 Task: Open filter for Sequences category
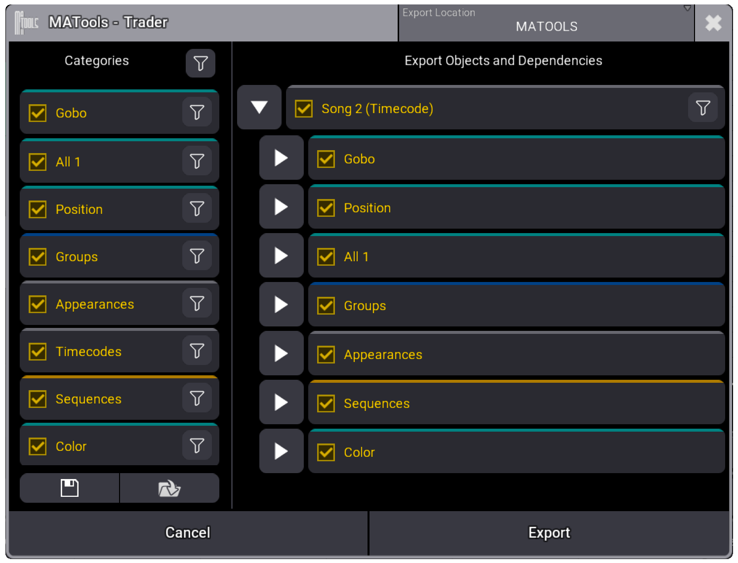tap(197, 398)
